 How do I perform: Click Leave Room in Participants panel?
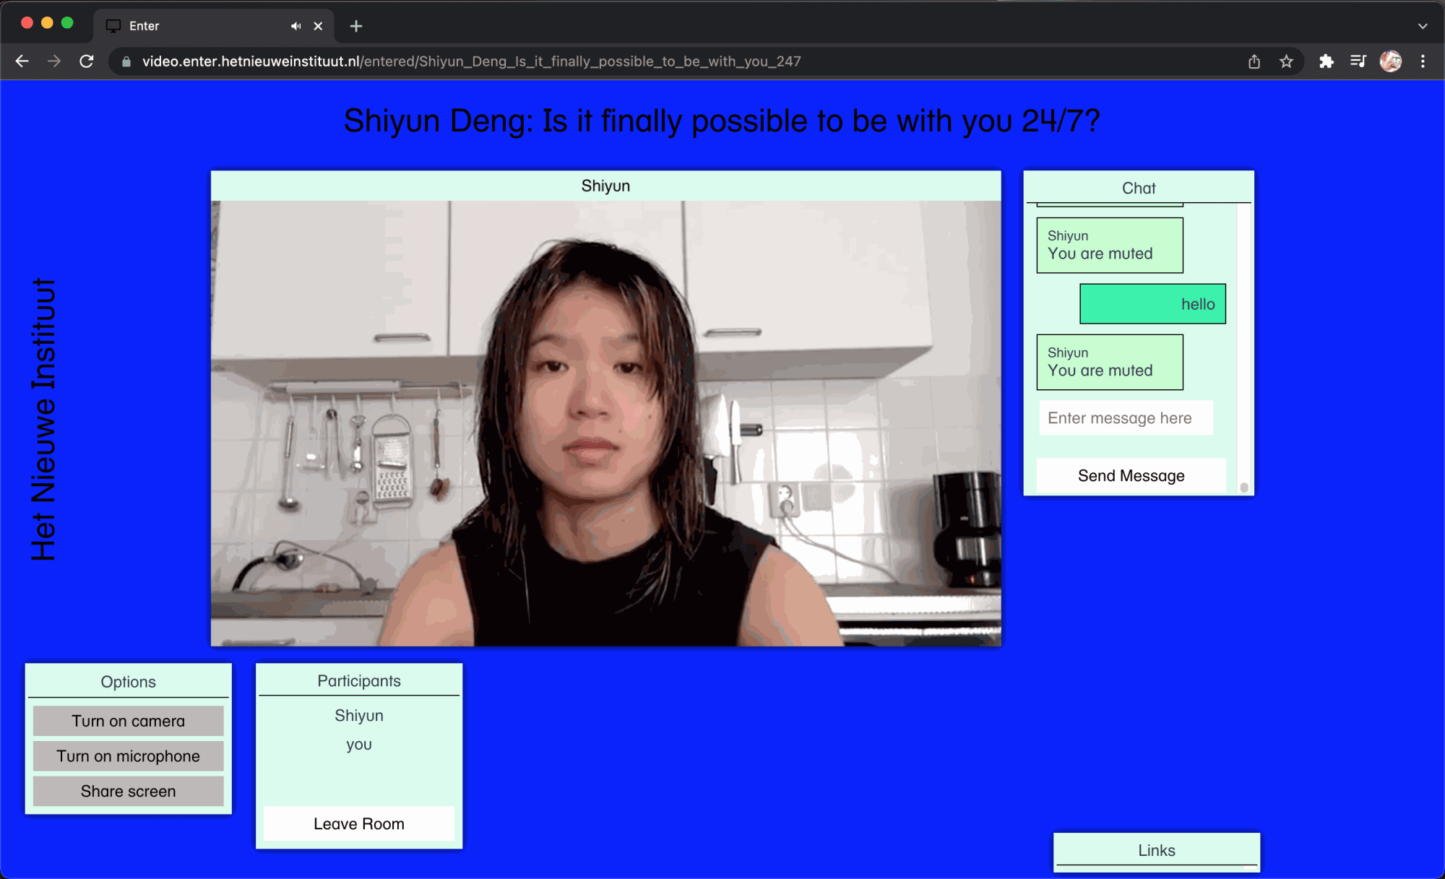[358, 823]
